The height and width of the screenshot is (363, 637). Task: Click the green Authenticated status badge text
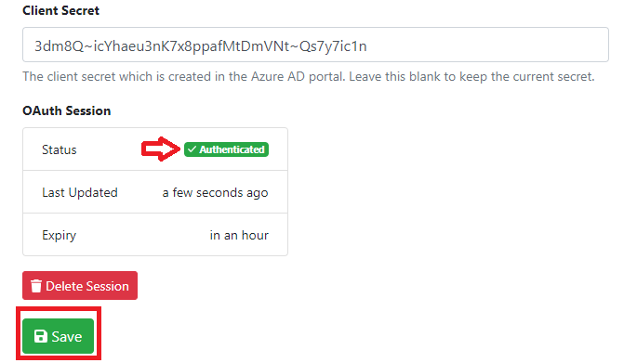232,149
